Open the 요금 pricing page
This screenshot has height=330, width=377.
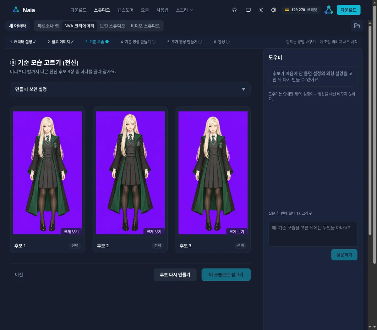tap(145, 10)
